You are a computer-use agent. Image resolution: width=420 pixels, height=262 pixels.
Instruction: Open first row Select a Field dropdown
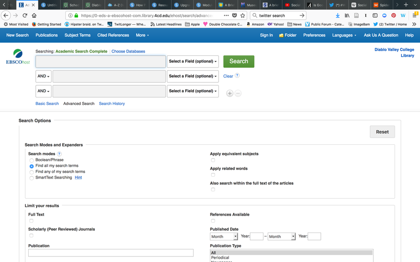pos(193,61)
